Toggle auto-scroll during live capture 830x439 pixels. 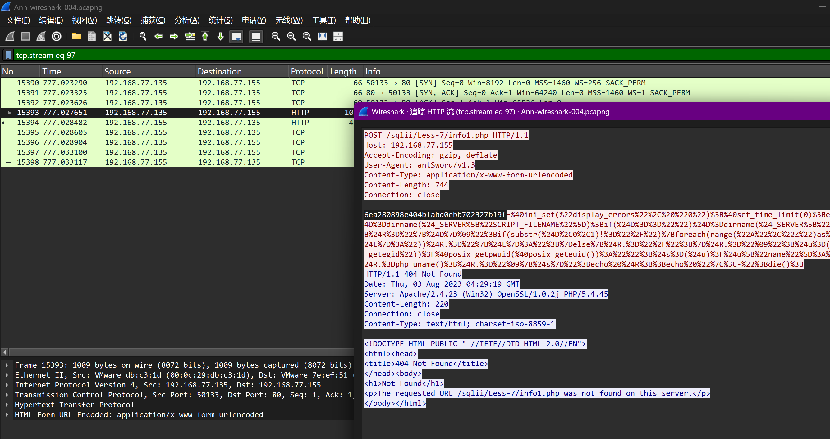236,36
